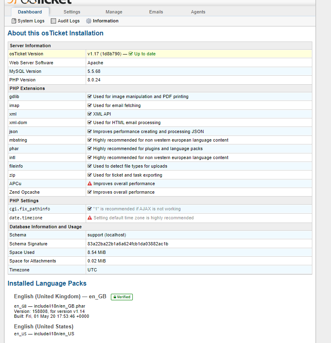The height and width of the screenshot is (343, 331).
Task: Click the Up to date version link
Action: [x=145, y=54]
